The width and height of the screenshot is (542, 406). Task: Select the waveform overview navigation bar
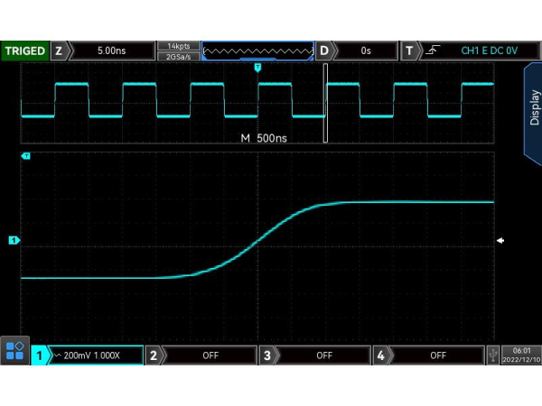[x=258, y=51]
